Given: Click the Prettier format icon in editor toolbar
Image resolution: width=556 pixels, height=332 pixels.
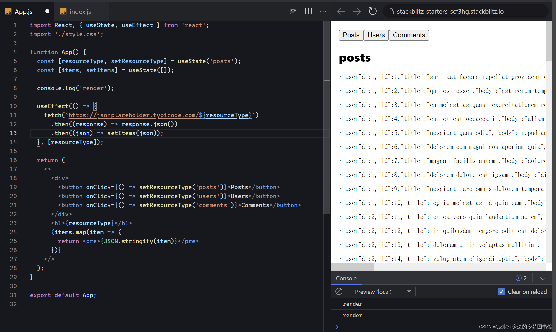Looking at the screenshot, I should pos(293,11).
